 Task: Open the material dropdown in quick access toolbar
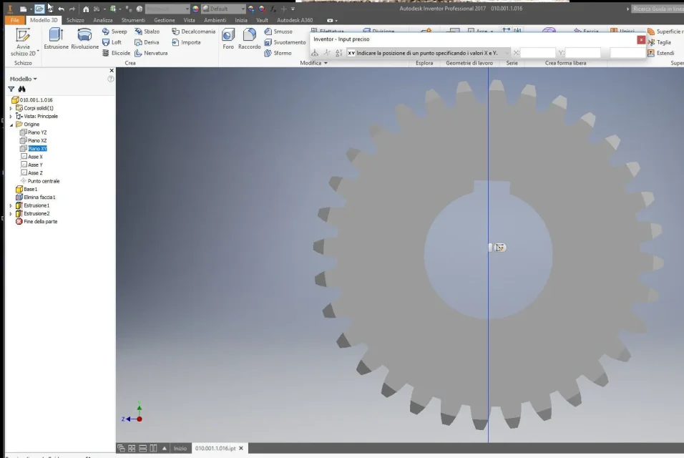[168, 9]
